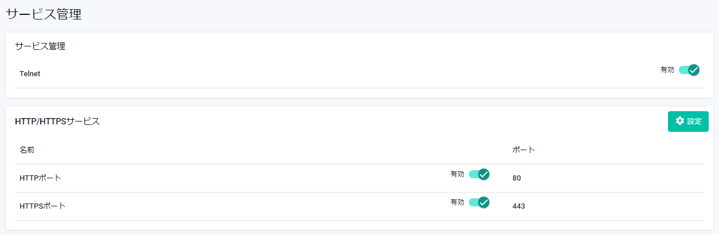
Task: Open HTTP/HTTPS settings via 設定 button text
Action: coord(694,122)
